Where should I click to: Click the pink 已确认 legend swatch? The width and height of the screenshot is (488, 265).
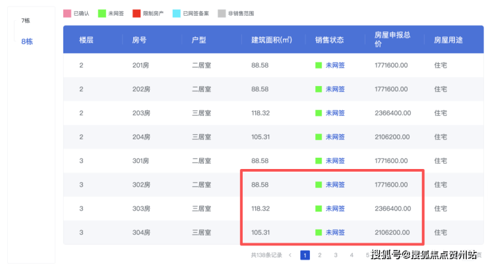67,13
